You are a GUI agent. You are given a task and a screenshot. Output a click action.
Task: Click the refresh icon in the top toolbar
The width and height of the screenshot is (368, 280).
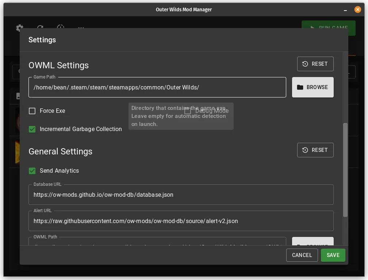40,28
